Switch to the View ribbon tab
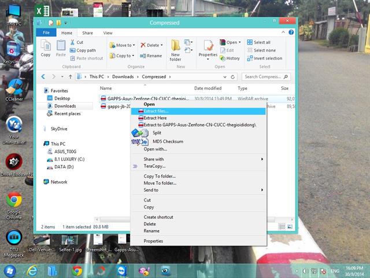This screenshot has width=370, height=278. [x=108, y=33]
